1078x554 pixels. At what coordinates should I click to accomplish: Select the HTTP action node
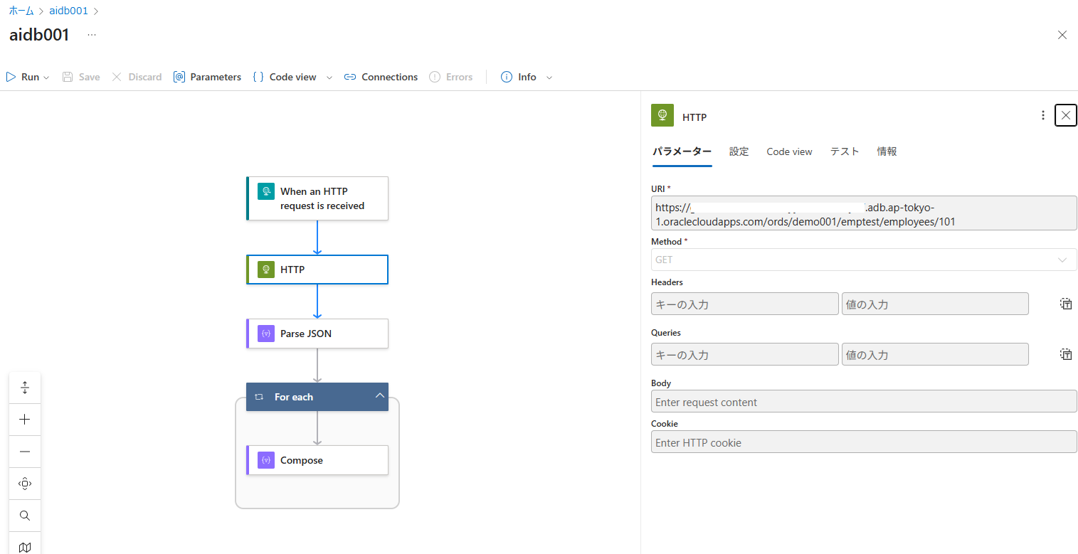[317, 270]
